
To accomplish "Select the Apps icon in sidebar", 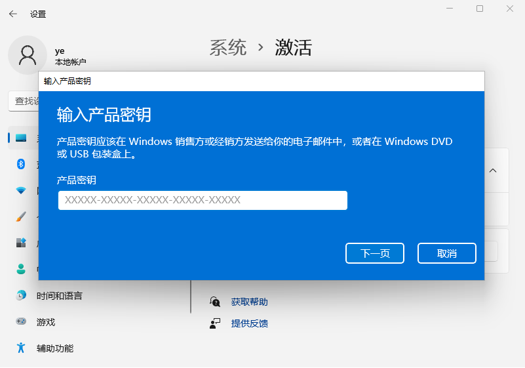I will coord(21,243).
